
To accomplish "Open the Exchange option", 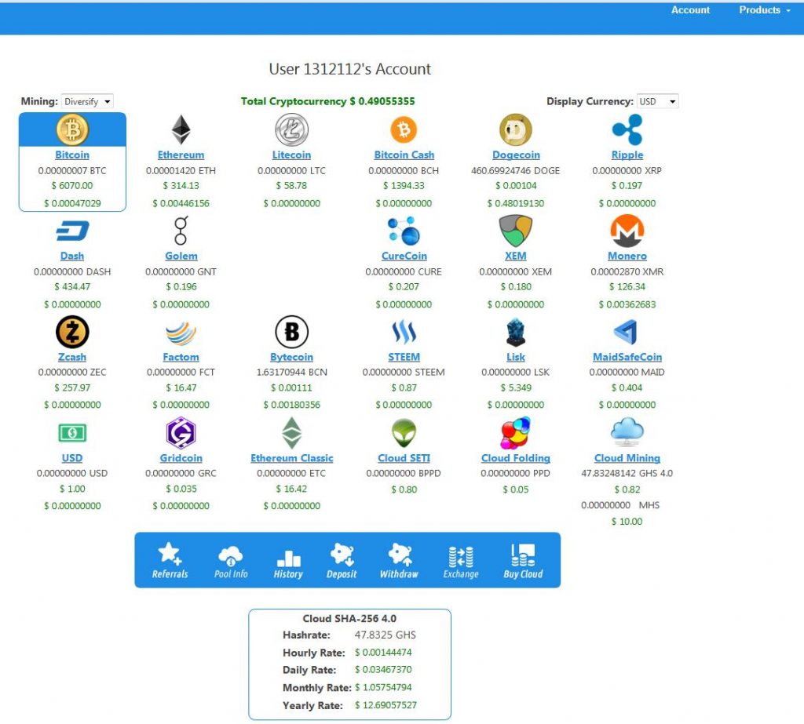I will (x=461, y=561).
